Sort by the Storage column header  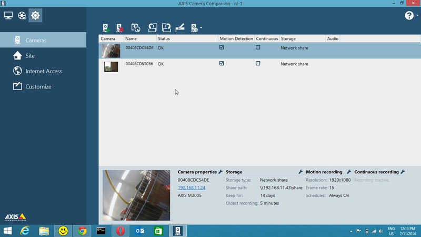[x=302, y=38]
